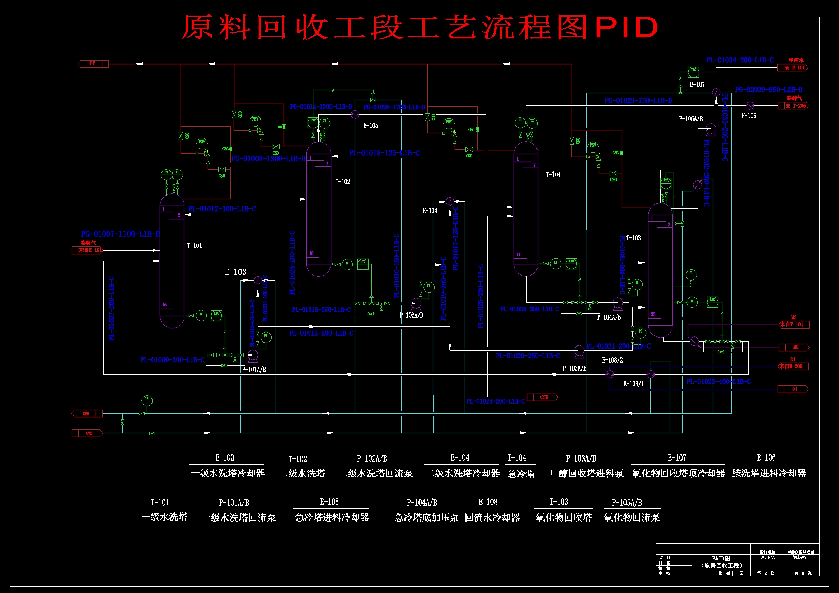Click the CWS utility flag
The image size is (839, 593).
pyautogui.click(x=88, y=433)
